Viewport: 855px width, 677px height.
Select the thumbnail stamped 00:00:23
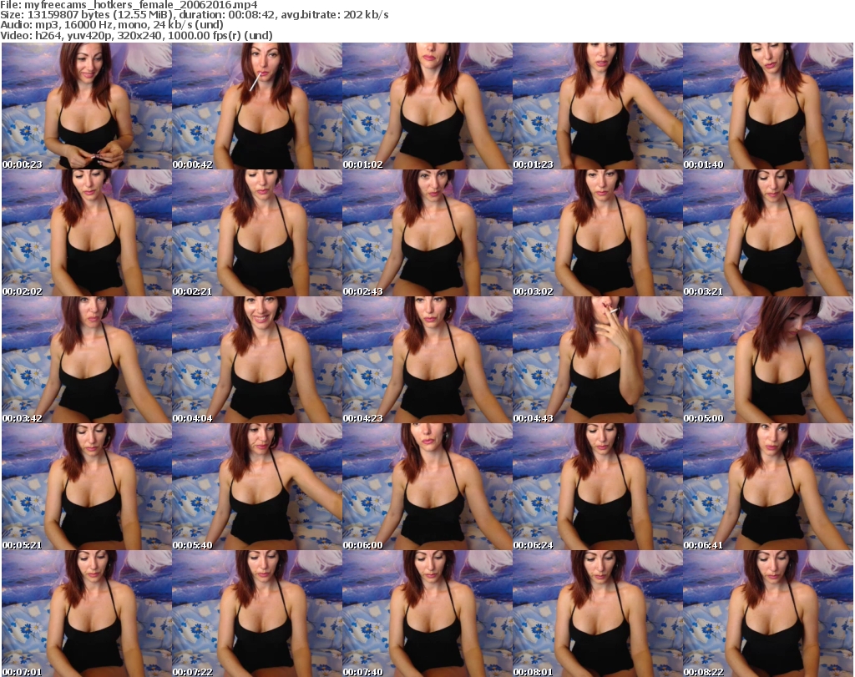point(87,106)
